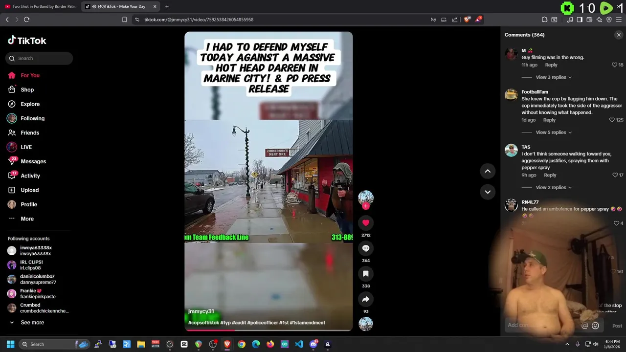Reload the page in browser
Viewport: 626px width, 352px height.
tap(26, 20)
